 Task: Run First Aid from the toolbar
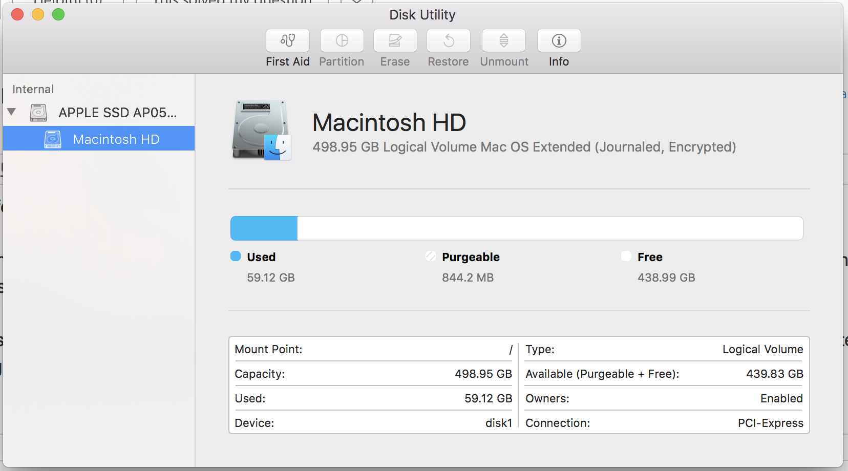288,40
